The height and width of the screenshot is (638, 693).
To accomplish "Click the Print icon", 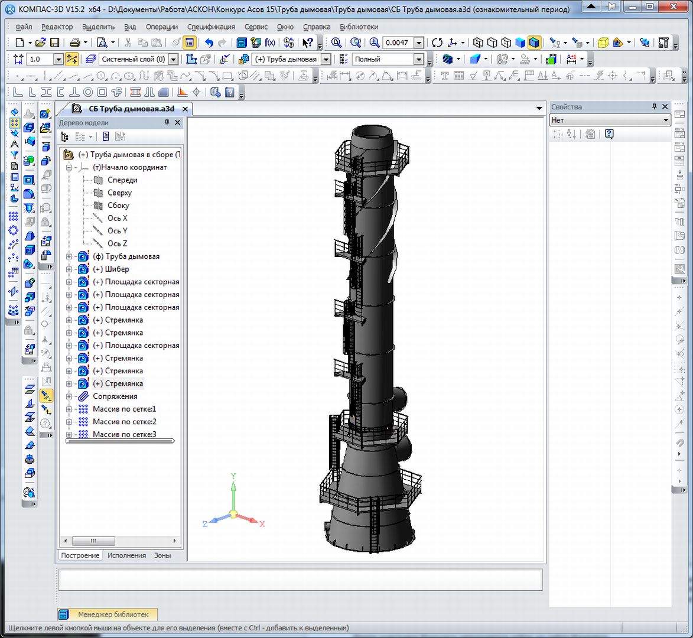I will pos(75,43).
